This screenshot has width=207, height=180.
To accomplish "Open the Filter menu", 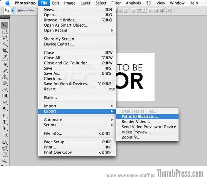I will point(116,3).
